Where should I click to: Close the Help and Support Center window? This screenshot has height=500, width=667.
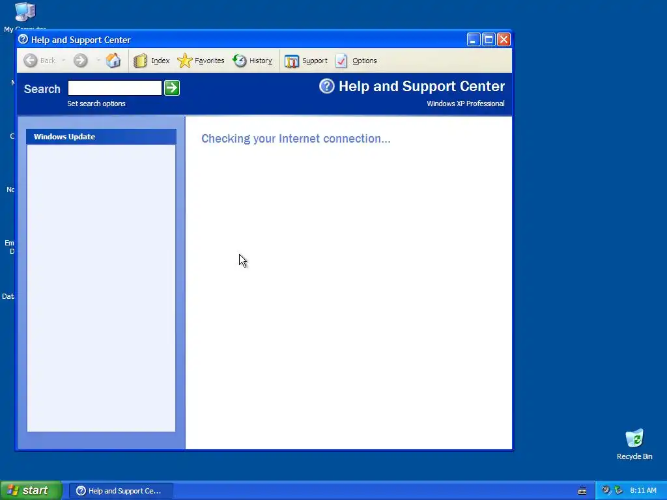click(504, 40)
